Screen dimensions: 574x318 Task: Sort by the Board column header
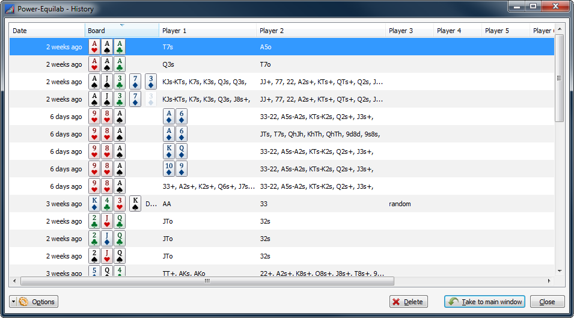click(122, 31)
